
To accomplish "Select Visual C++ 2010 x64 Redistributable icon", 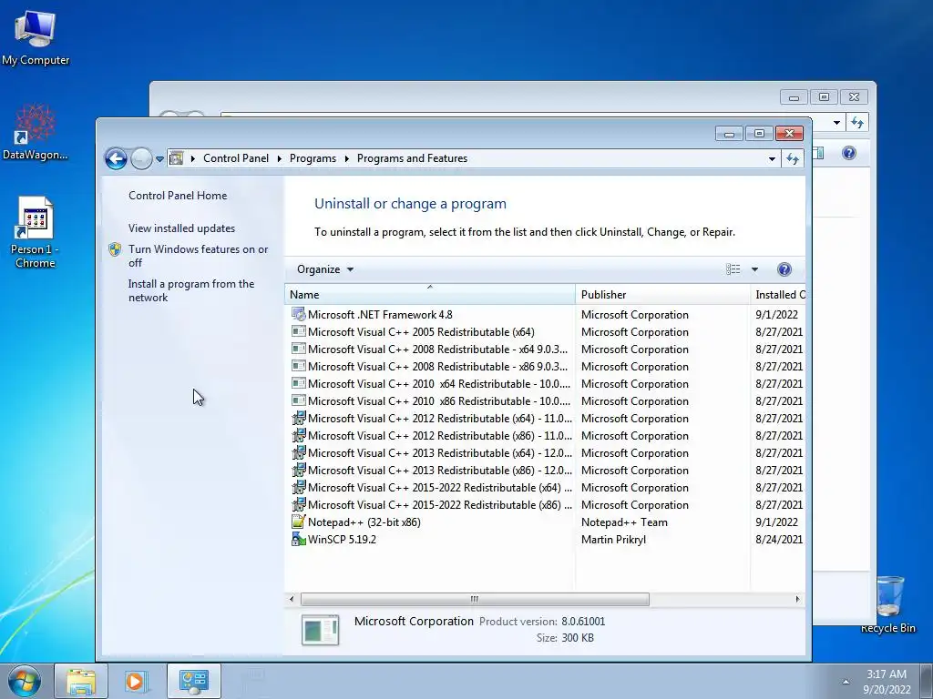I will pos(298,383).
